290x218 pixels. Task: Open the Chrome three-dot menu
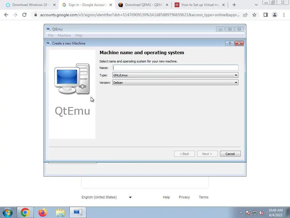click(x=284, y=15)
